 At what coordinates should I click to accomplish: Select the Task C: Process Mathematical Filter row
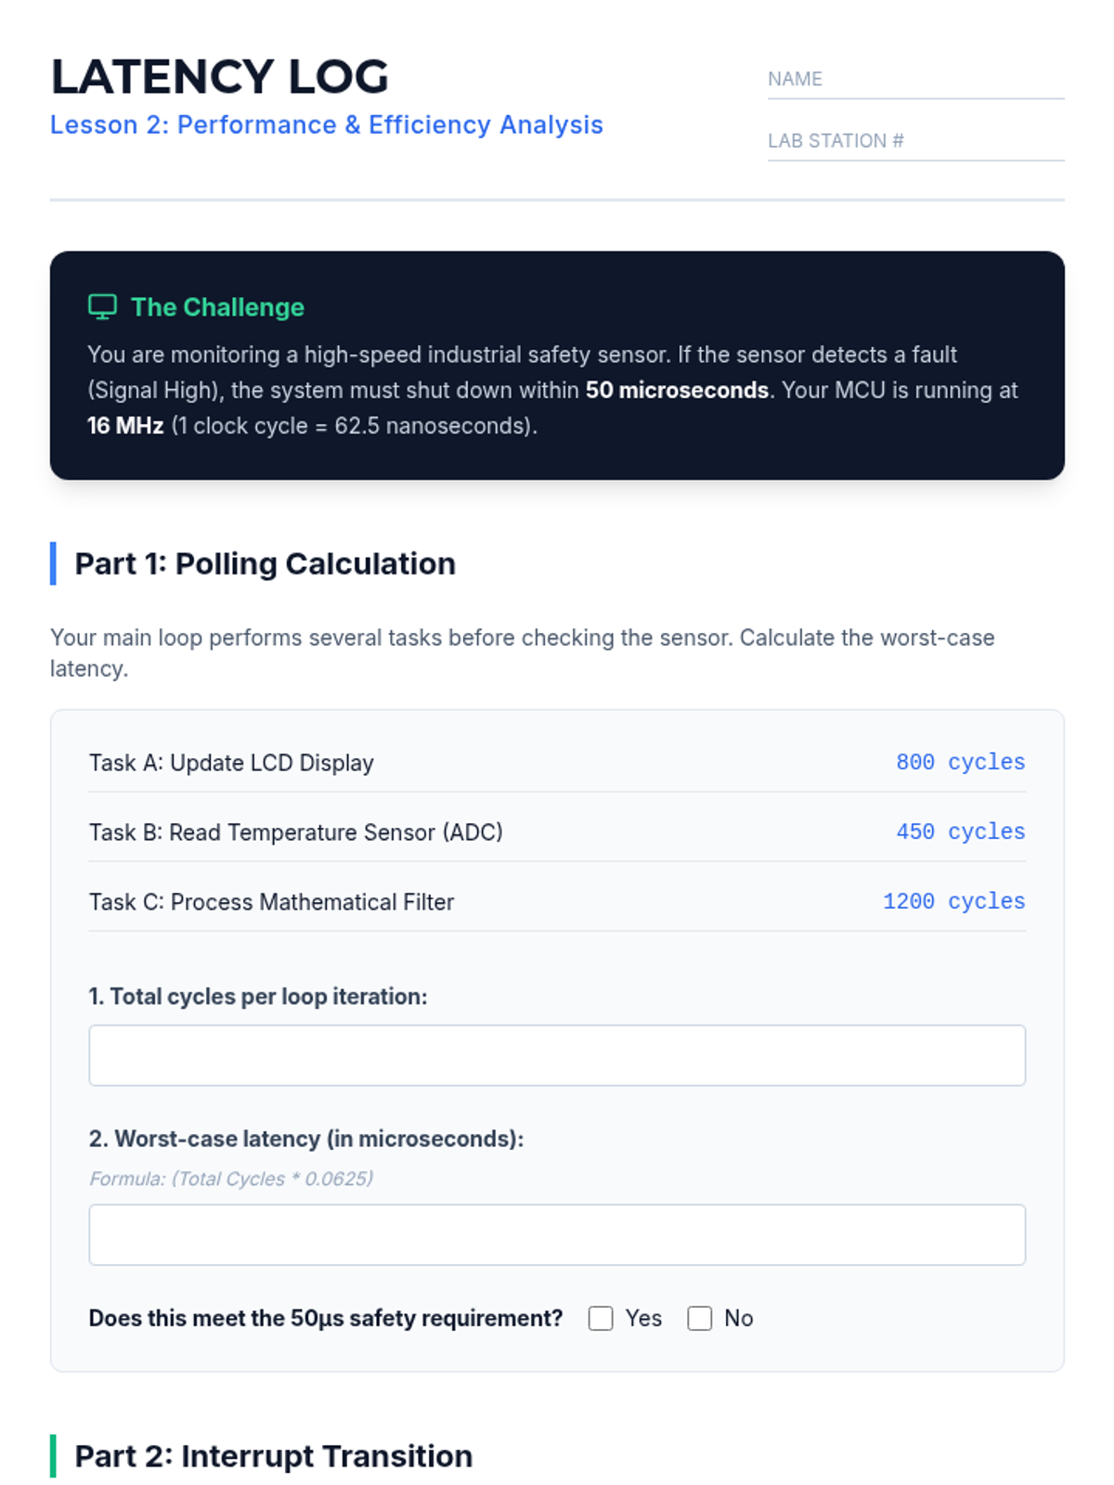557,901
